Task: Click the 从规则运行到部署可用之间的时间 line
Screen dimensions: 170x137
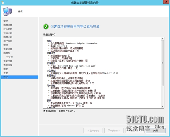Action: click(x=70, y=81)
